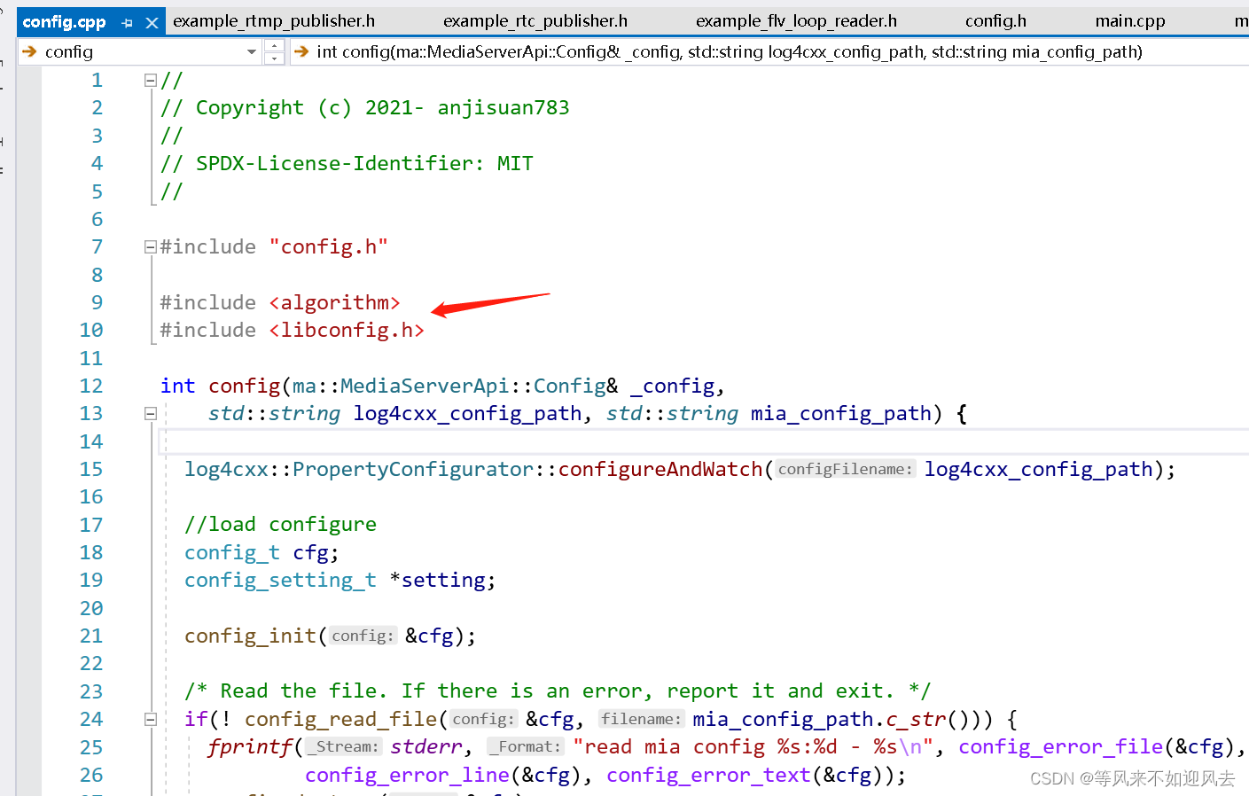Collapse the if block at line 24
Screen dimensions: 1249x796
click(x=150, y=719)
